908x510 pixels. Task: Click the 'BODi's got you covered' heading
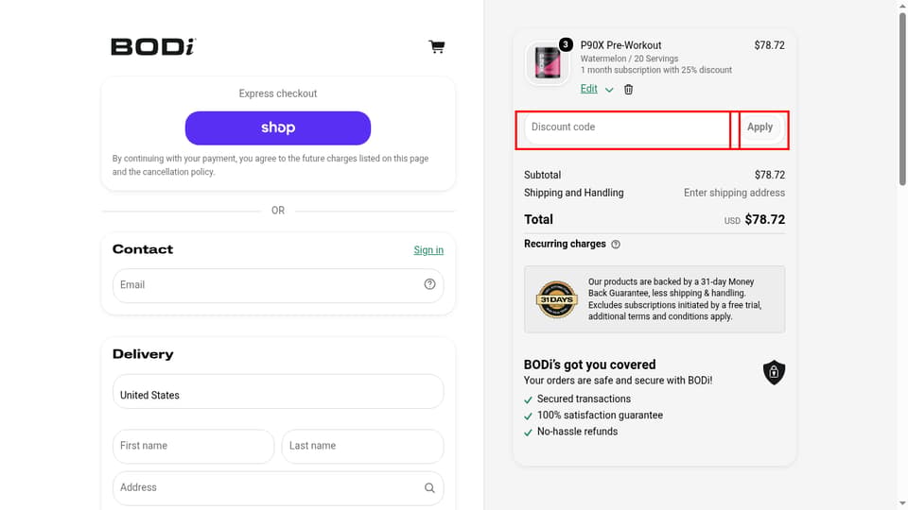pos(589,365)
